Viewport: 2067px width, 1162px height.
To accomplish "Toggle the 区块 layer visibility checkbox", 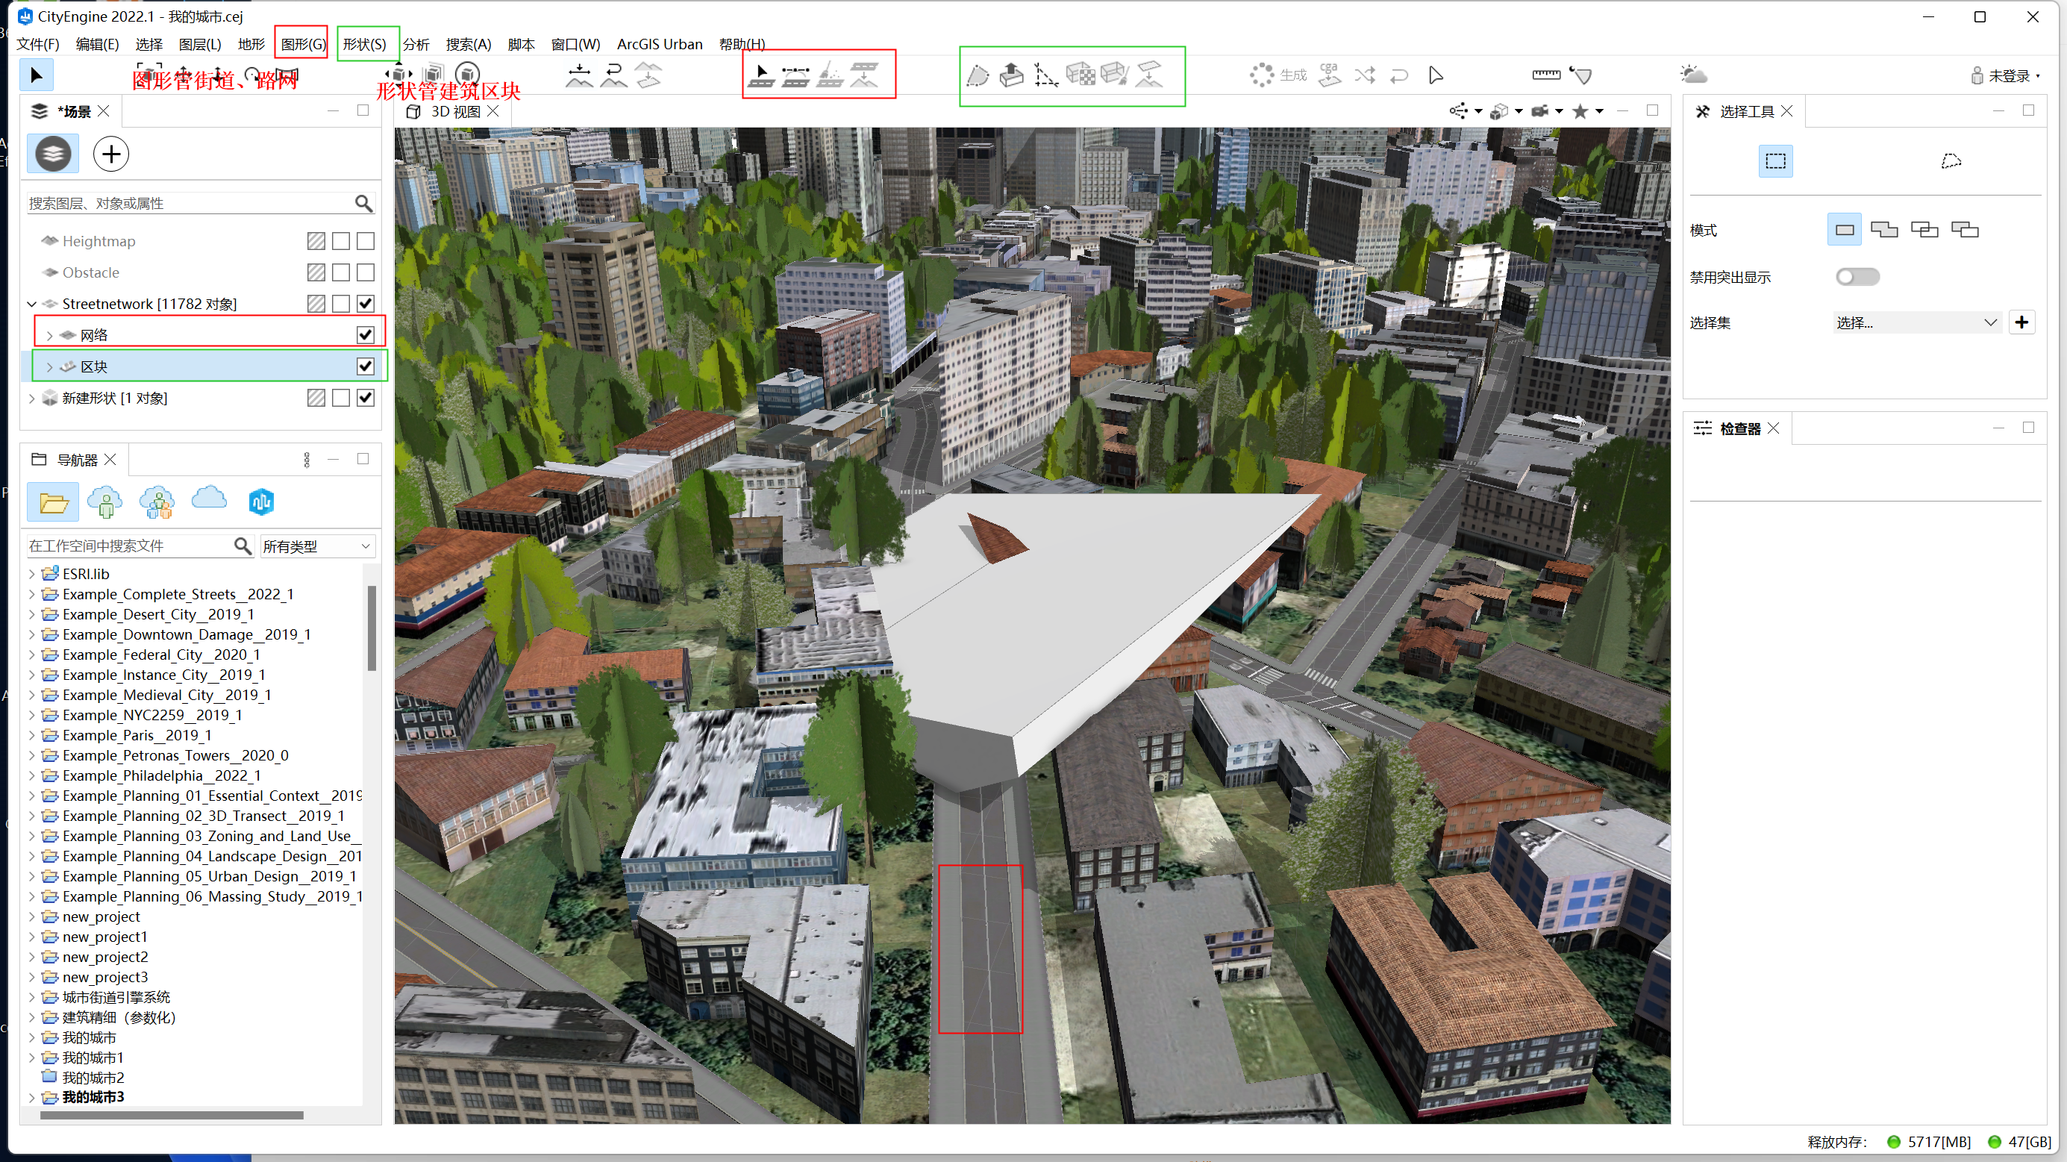I will click(365, 366).
